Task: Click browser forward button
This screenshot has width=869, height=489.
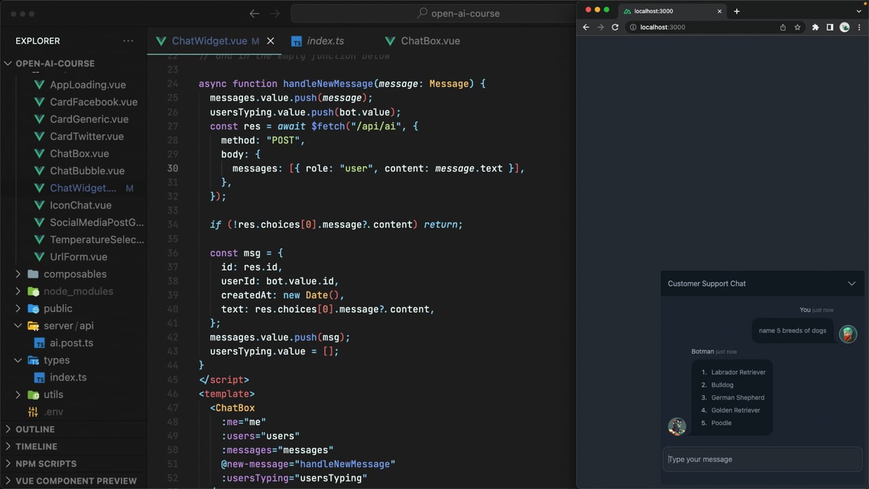Action: 600,27
